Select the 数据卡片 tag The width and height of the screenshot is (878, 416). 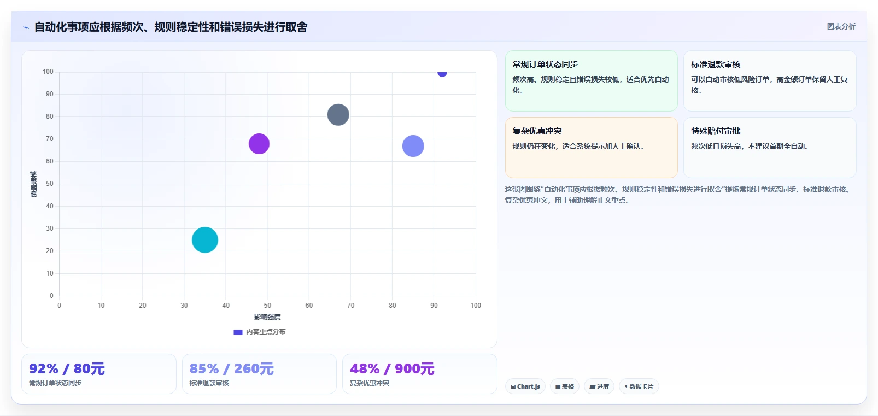point(639,386)
